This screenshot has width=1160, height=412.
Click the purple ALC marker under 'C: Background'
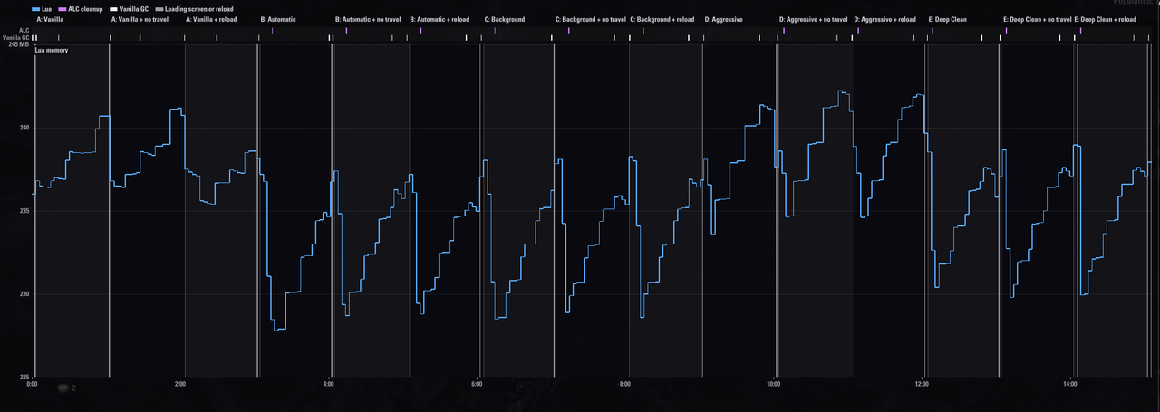(495, 30)
